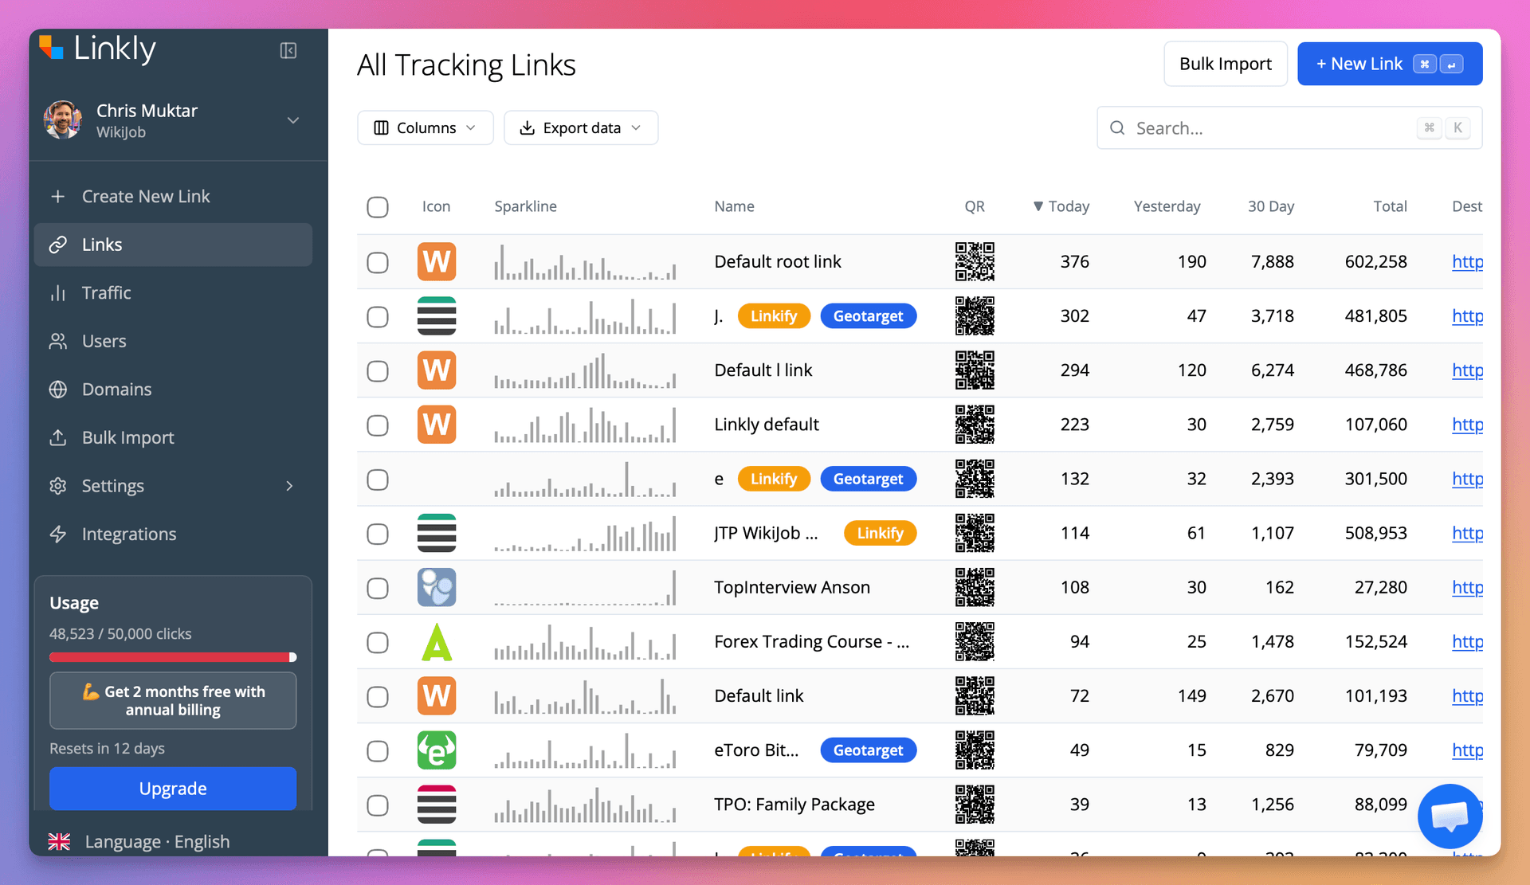Viewport: 1530px width, 885px height.
Task: Expand the Settings submenu arrow
Action: pyautogui.click(x=289, y=486)
